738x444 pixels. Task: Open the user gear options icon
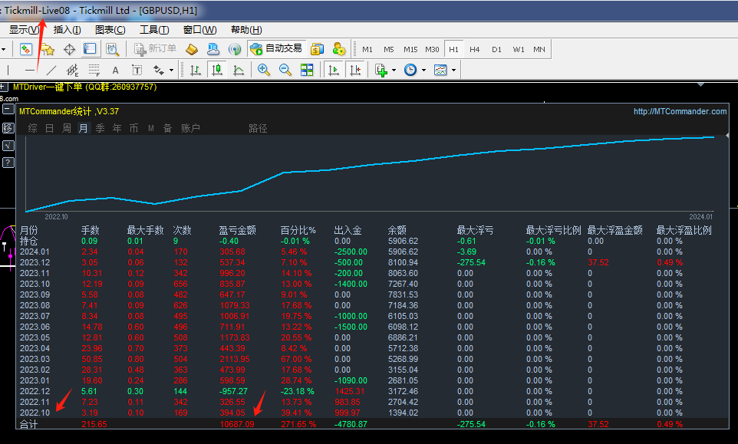coord(339,49)
